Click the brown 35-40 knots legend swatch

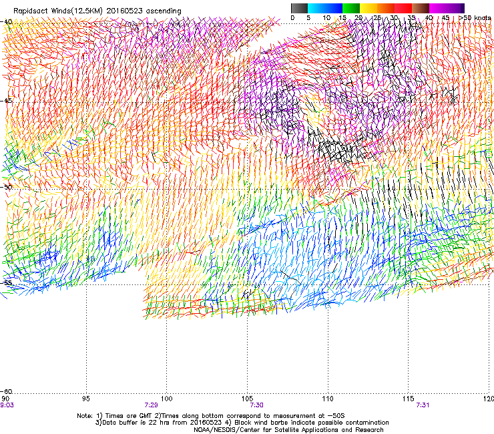(421, 8)
